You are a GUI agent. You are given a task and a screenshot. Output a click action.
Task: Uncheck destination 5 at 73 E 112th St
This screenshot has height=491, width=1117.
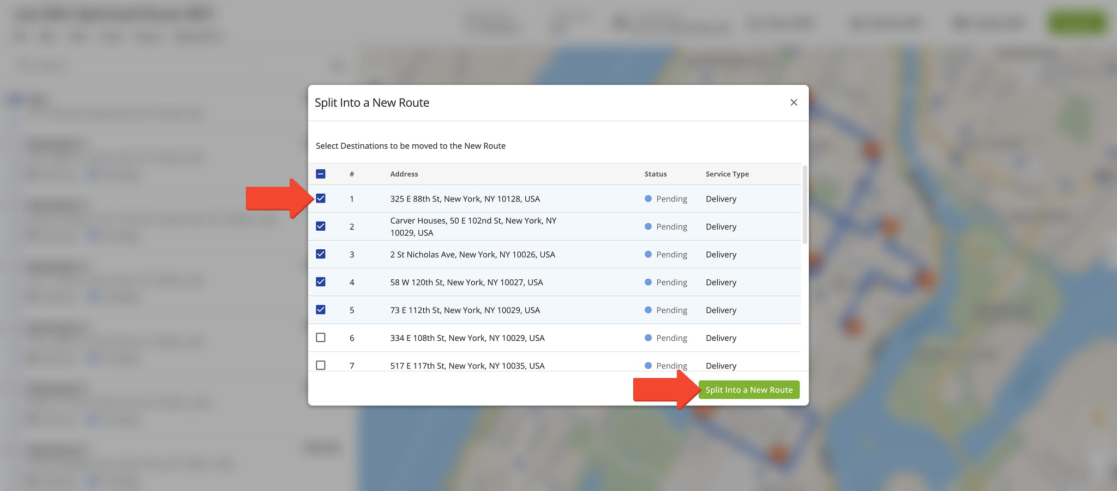coord(321,310)
